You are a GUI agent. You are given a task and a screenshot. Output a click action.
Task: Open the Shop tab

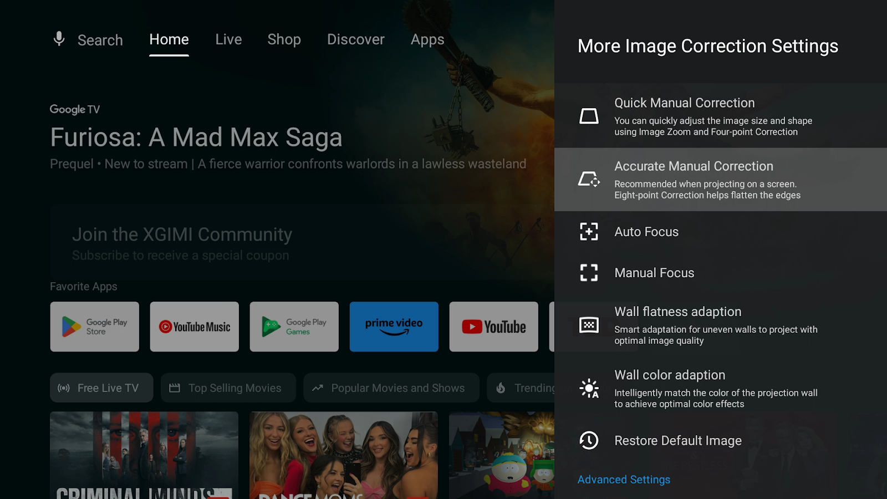(284, 40)
